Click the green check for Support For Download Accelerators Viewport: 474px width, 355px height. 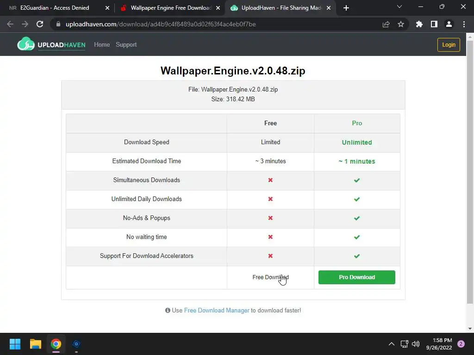tap(357, 256)
